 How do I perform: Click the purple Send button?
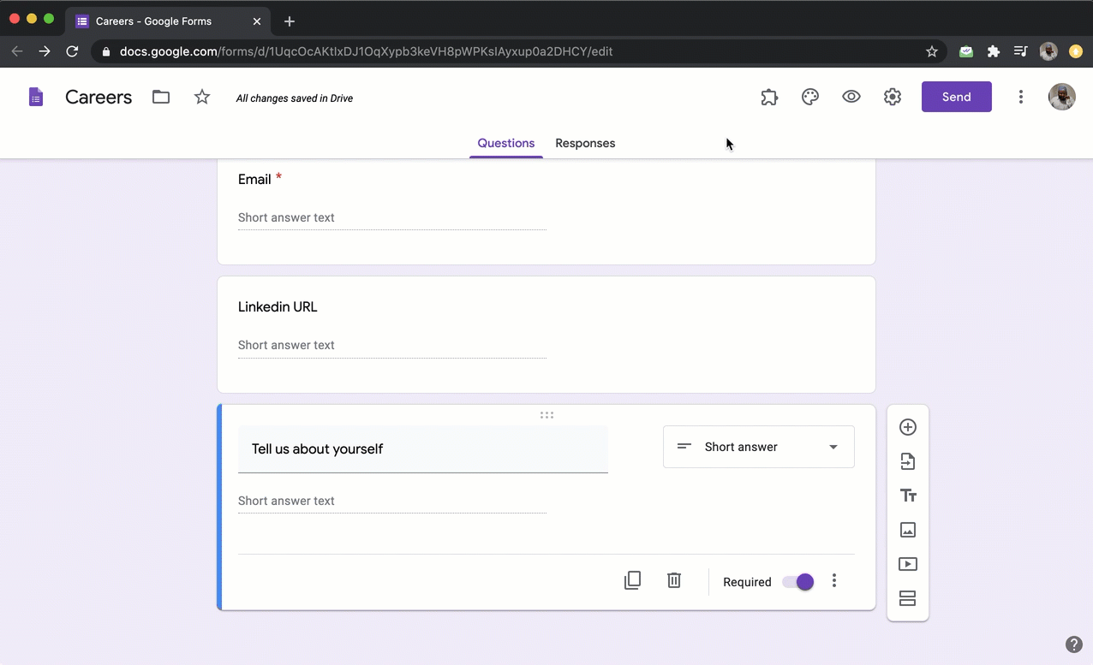tap(956, 97)
